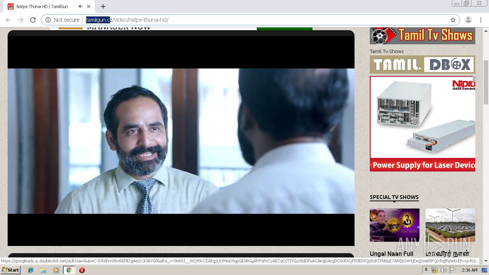Close the Natpe Thunai HD tab
489x275 pixels.
pyautogui.click(x=89, y=6)
